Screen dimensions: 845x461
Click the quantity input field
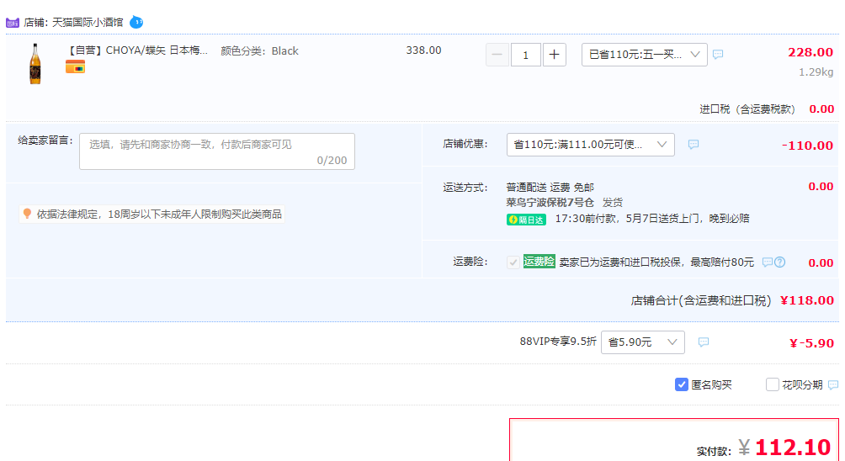coord(525,55)
